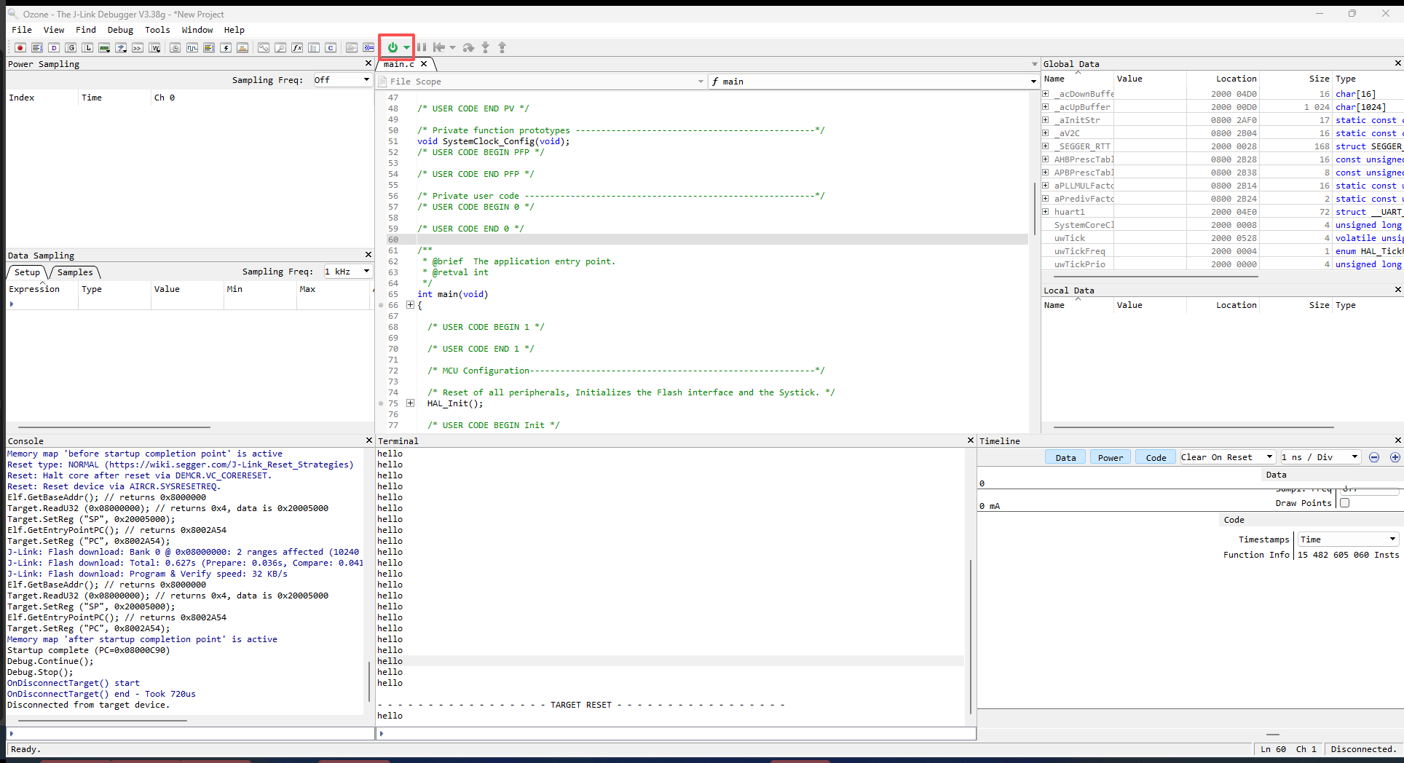Open the Window menu

coord(197,30)
